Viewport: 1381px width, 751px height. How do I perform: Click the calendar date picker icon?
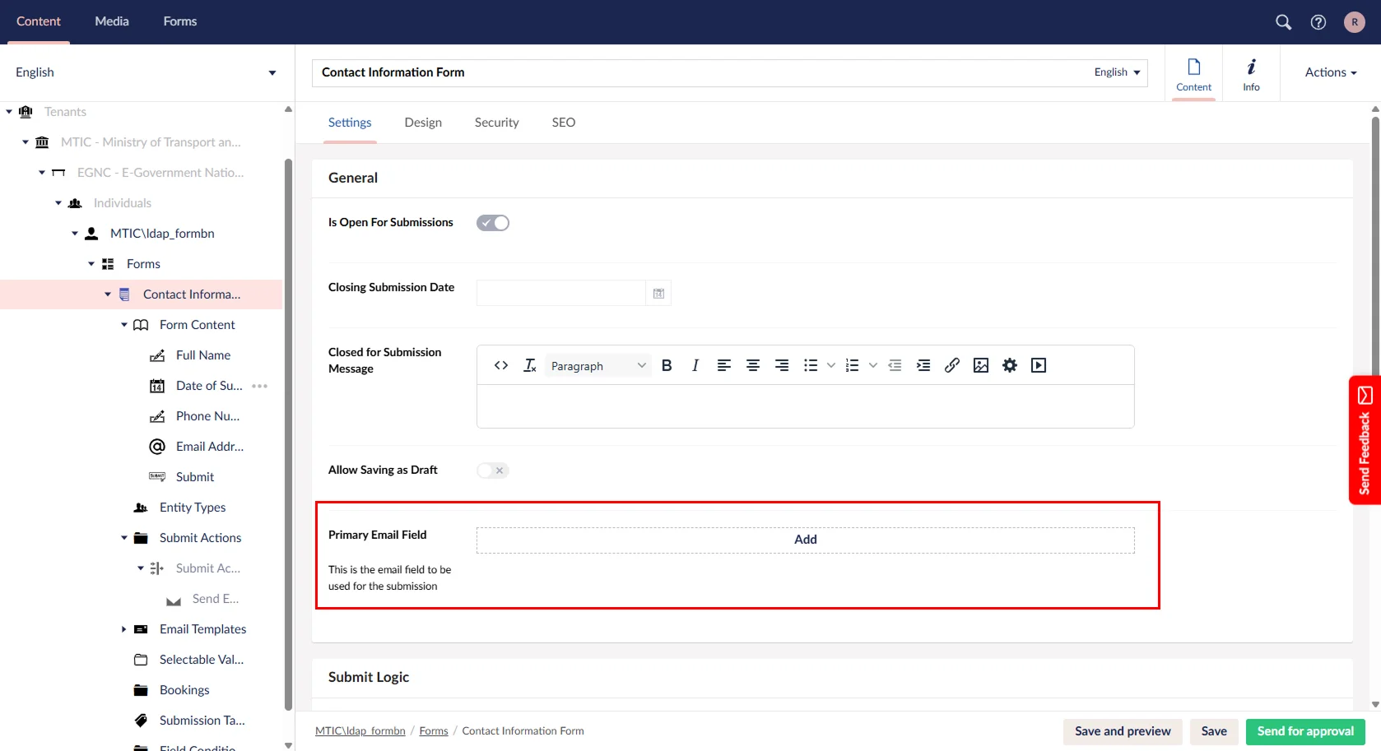coord(658,294)
